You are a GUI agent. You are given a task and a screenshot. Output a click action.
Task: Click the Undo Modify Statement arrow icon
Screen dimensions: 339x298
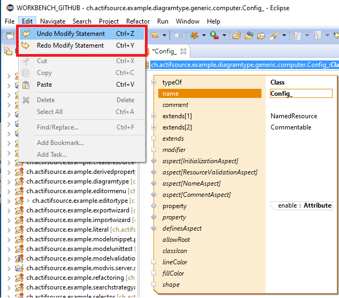click(x=26, y=34)
